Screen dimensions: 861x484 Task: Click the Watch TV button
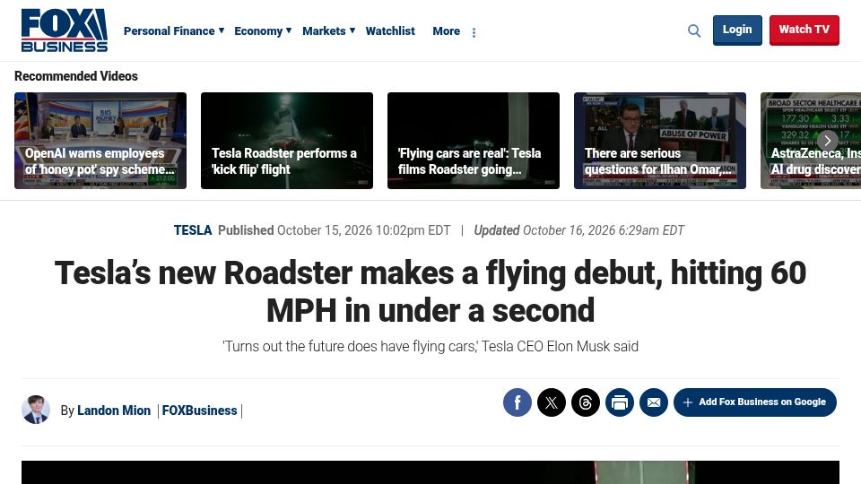point(804,30)
